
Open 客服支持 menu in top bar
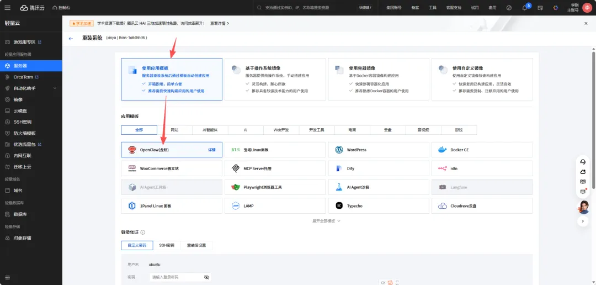(x=454, y=8)
